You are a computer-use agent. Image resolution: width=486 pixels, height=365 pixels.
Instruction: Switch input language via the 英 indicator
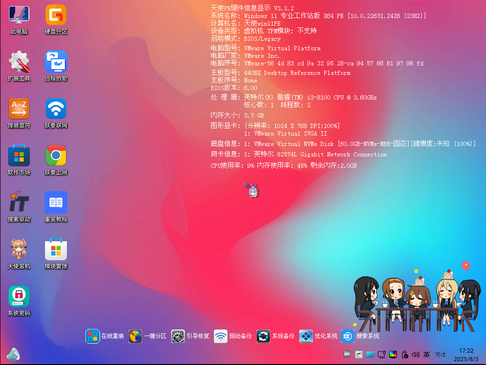click(x=426, y=354)
